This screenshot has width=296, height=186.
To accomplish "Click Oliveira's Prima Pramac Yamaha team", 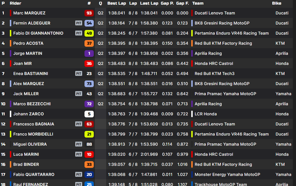I will click(225, 144).
